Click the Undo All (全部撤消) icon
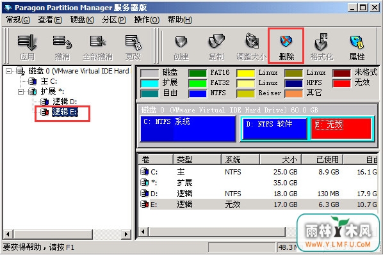The image size is (383, 255). tap(97, 42)
